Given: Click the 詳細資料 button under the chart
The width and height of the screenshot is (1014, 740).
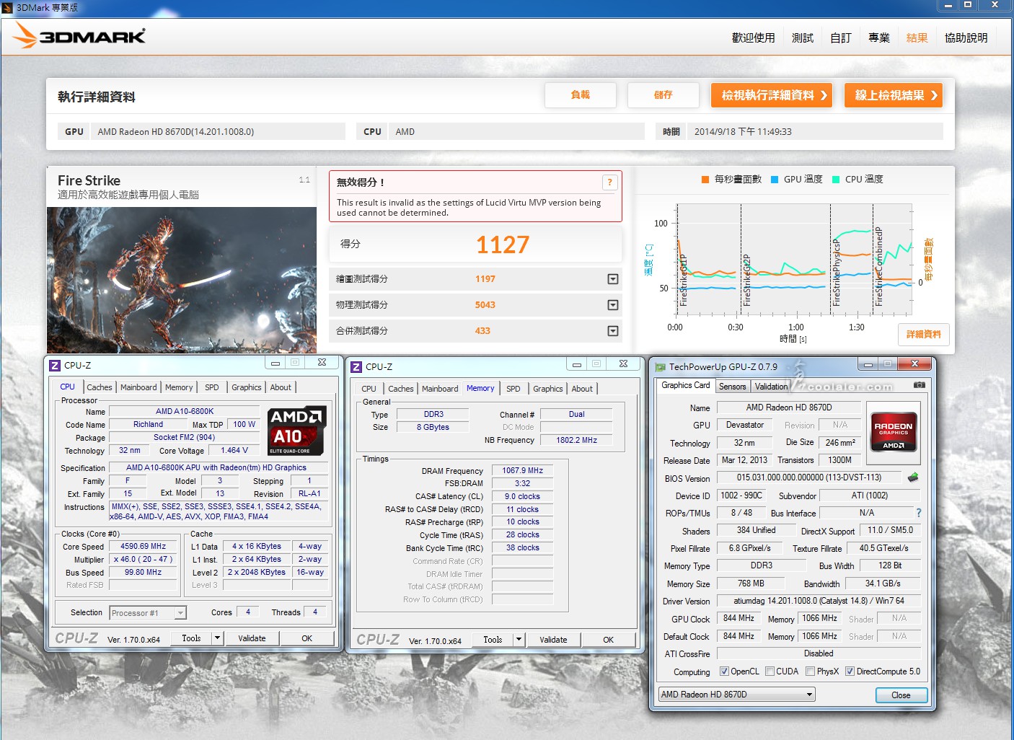Looking at the screenshot, I should point(924,335).
